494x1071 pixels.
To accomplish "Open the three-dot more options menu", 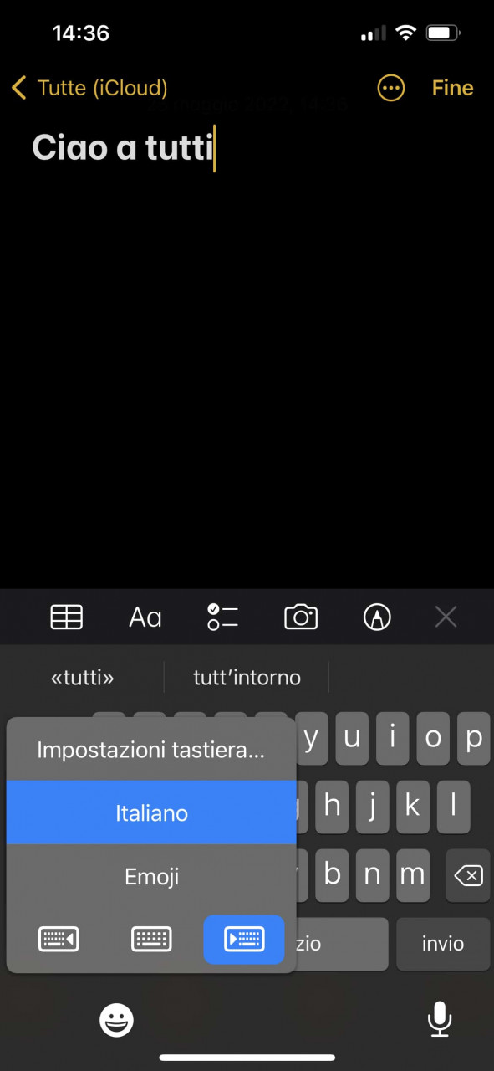I will [391, 88].
